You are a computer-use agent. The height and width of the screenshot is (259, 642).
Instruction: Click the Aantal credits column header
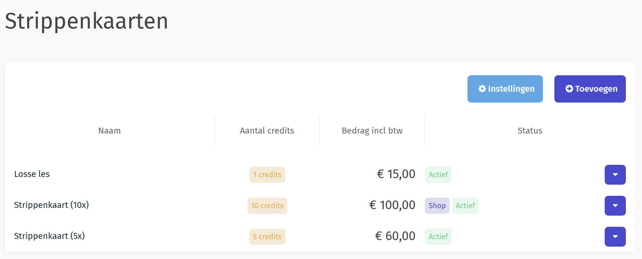[267, 131]
